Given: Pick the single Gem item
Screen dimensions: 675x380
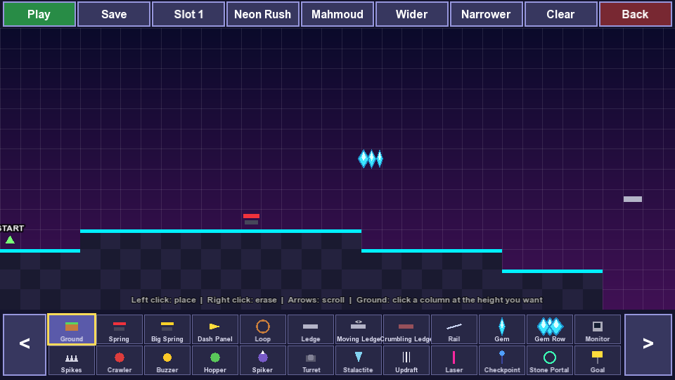Looking at the screenshot, I should (x=501, y=329).
